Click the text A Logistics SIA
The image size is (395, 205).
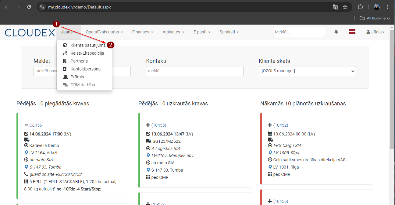(166, 149)
